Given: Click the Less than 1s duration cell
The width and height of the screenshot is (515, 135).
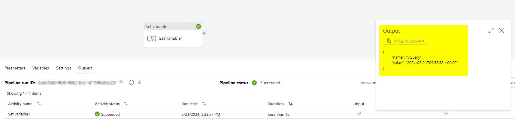Looking at the screenshot, I should point(278,114).
